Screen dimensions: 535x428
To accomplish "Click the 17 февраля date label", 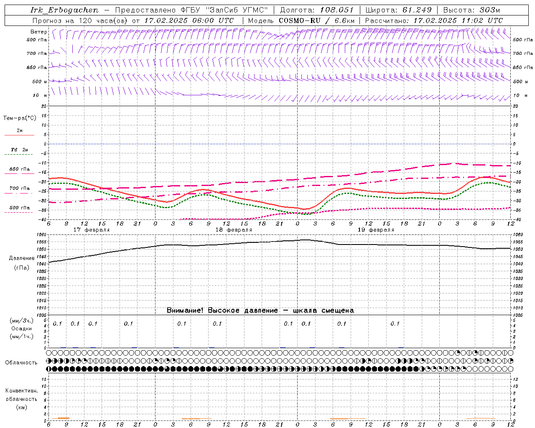I will (92, 230).
